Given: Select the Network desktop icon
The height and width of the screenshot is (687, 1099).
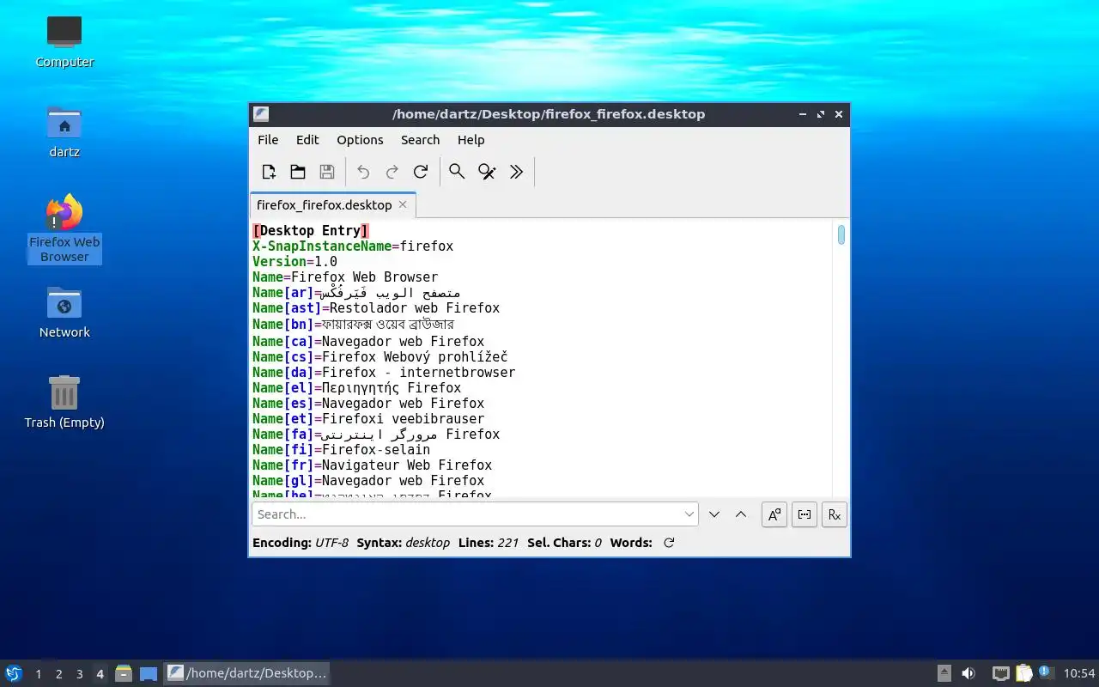Looking at the screenshot, I should (64, 312).
